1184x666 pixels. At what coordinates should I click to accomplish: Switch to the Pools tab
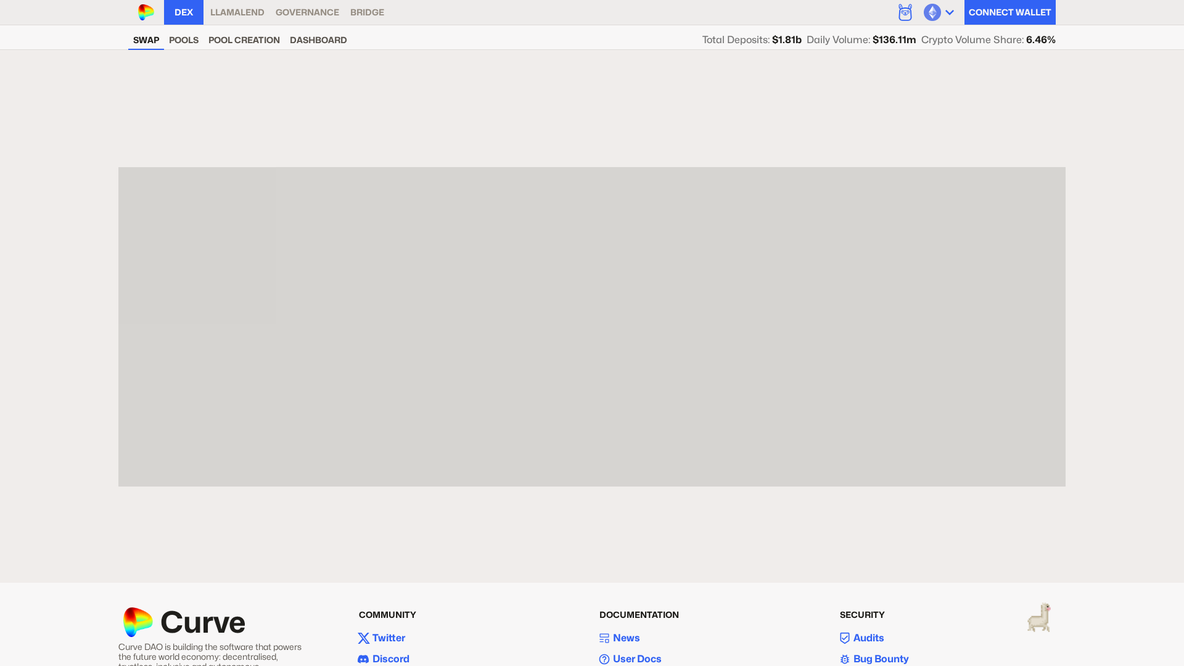pos(184,40)
